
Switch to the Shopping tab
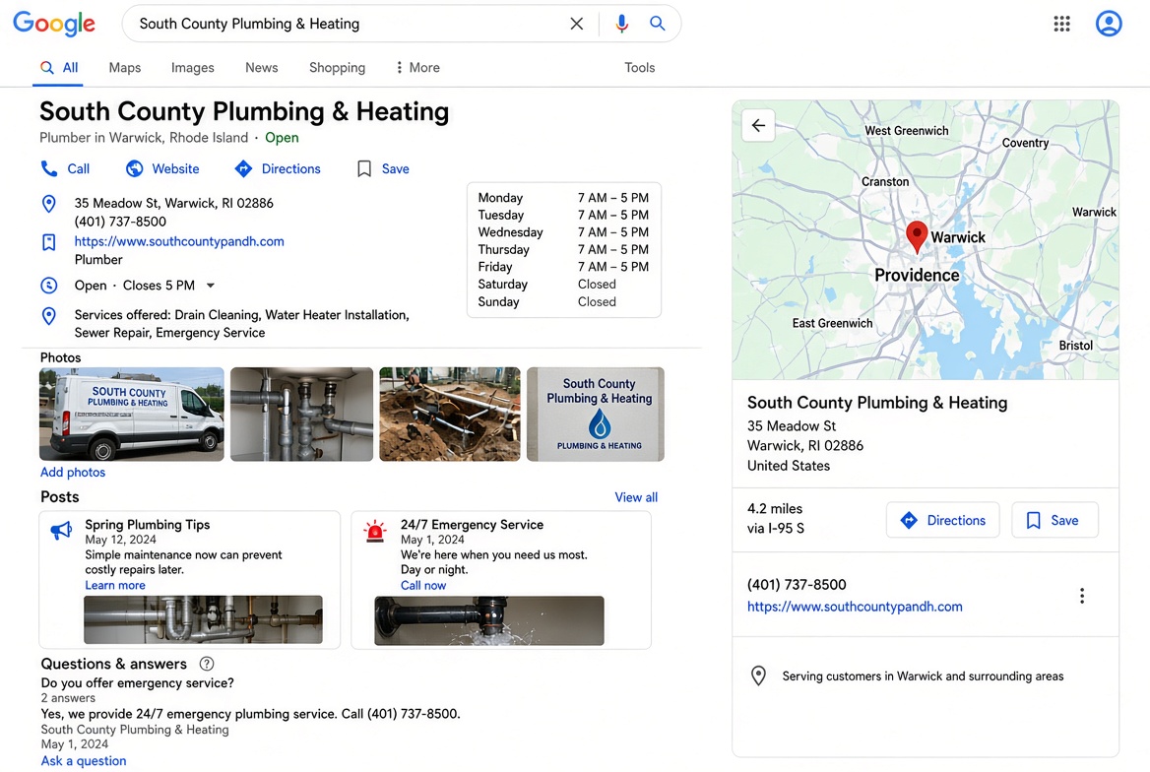pyautogui.click(x=338, y=68)
